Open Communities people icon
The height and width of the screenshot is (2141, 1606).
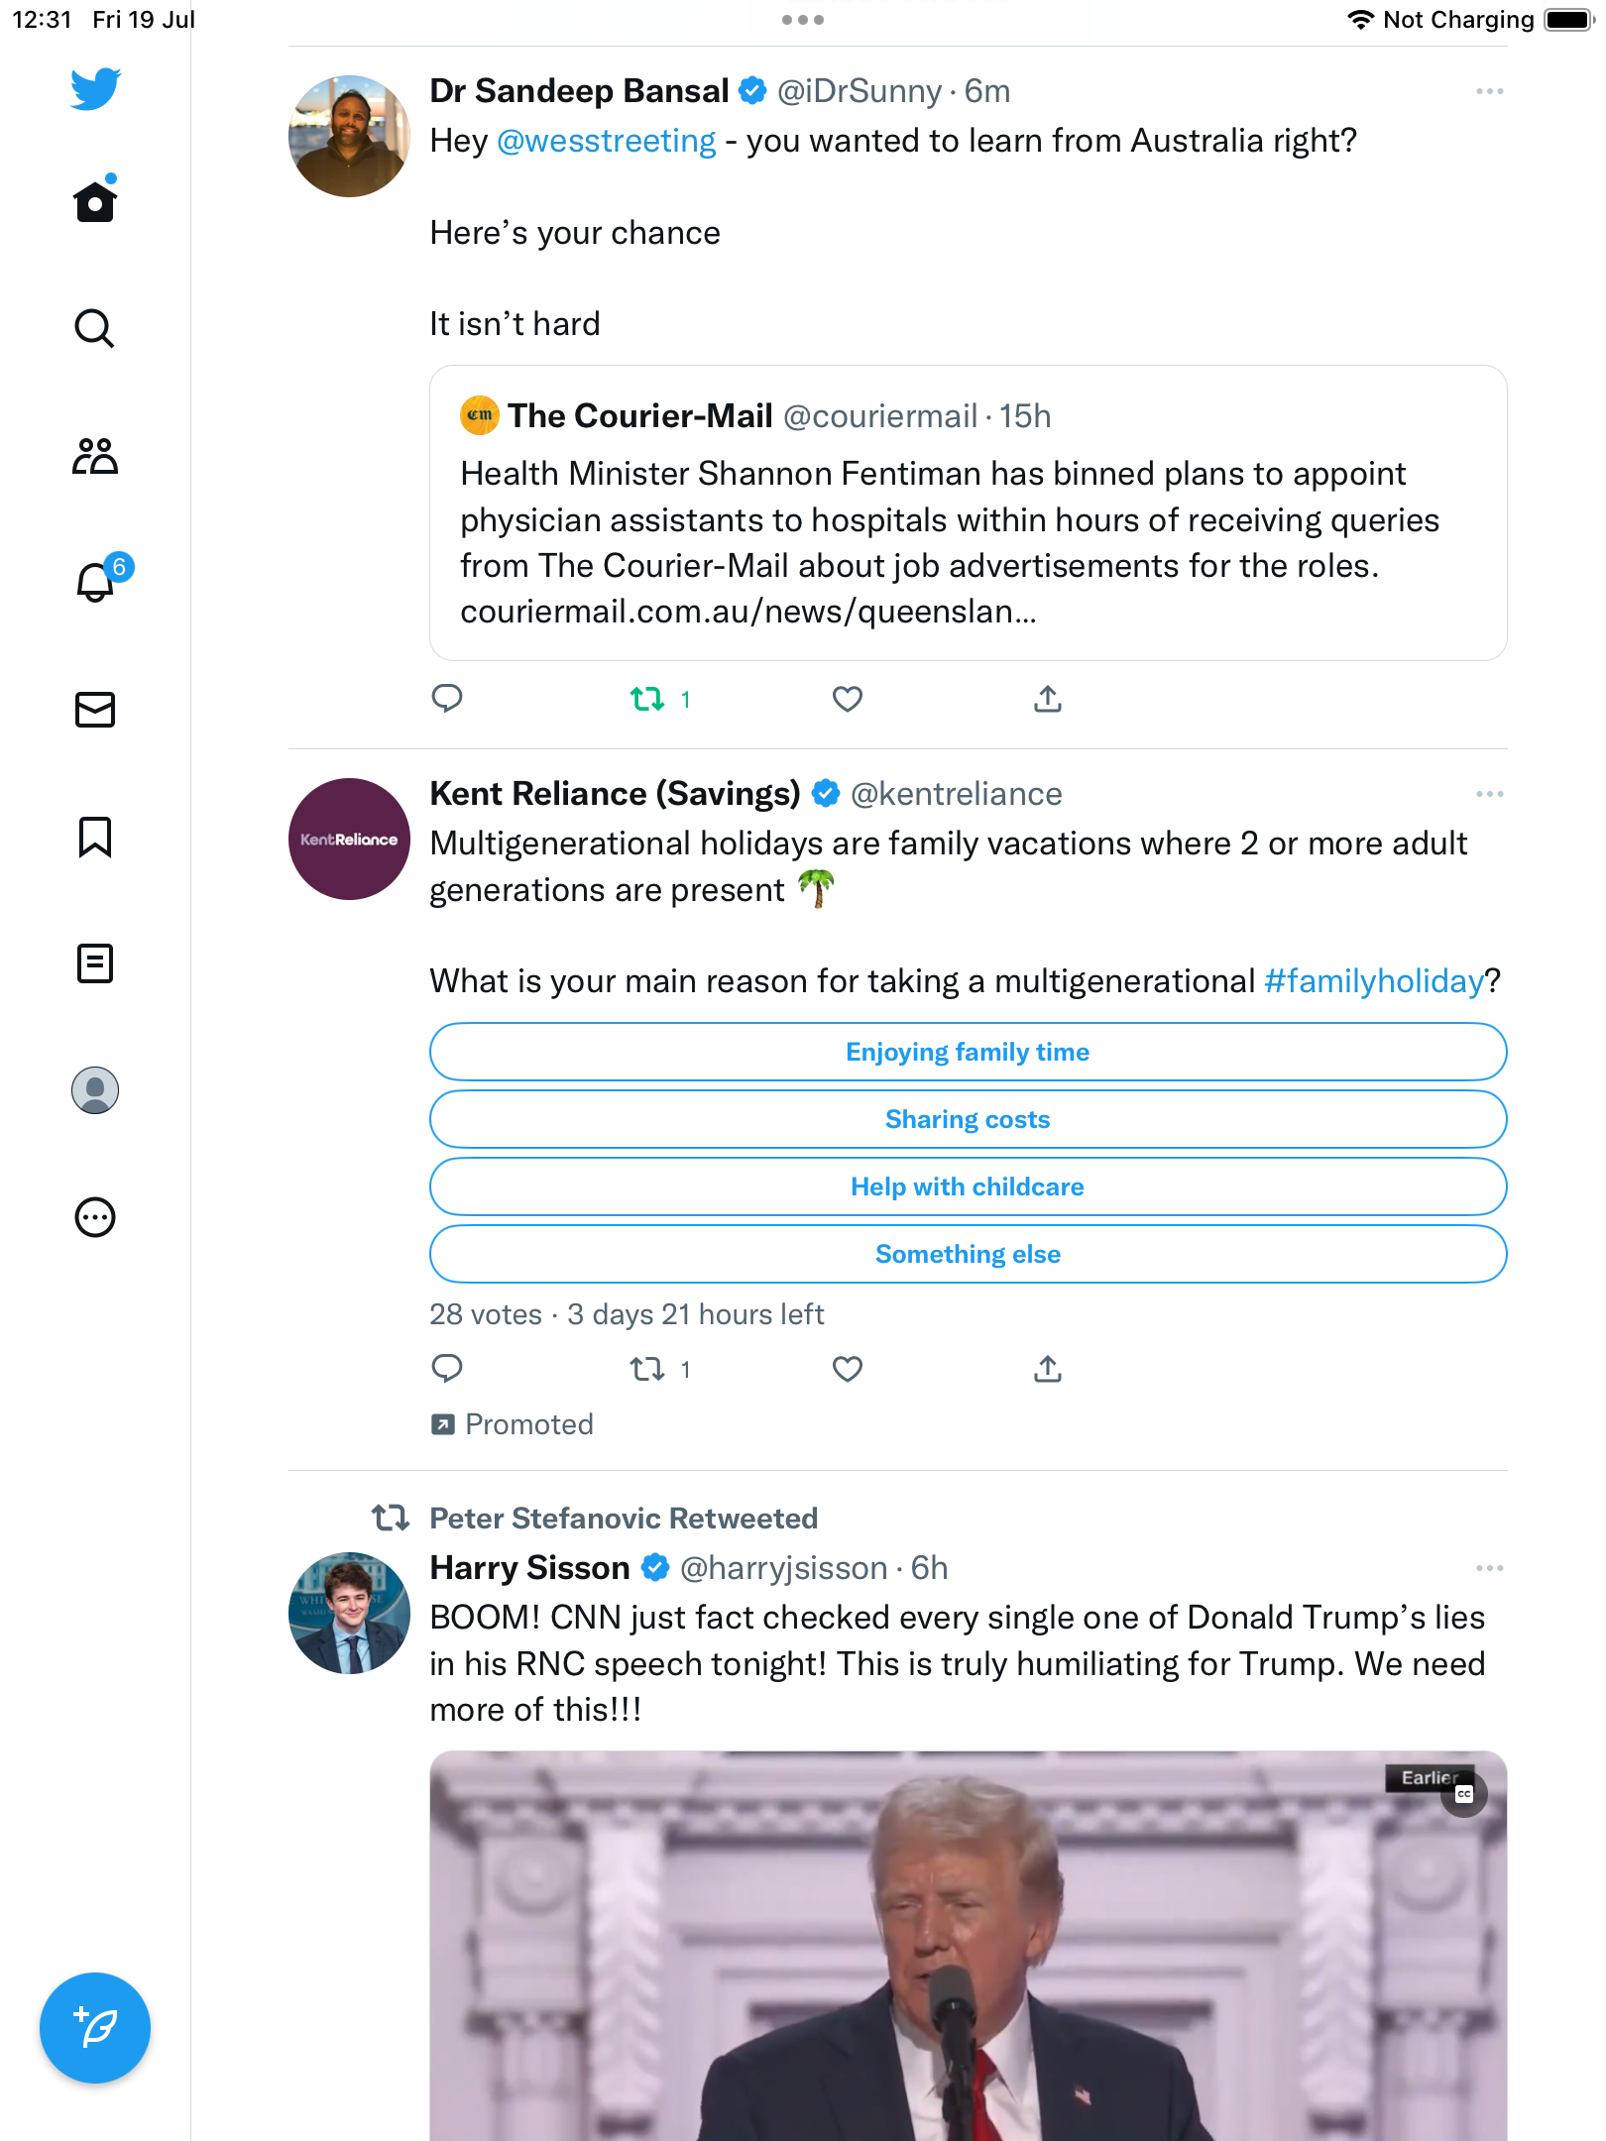pos(95,456)
